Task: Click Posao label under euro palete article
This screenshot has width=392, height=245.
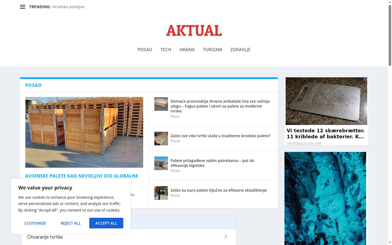Action: click(x=175, y=195)
